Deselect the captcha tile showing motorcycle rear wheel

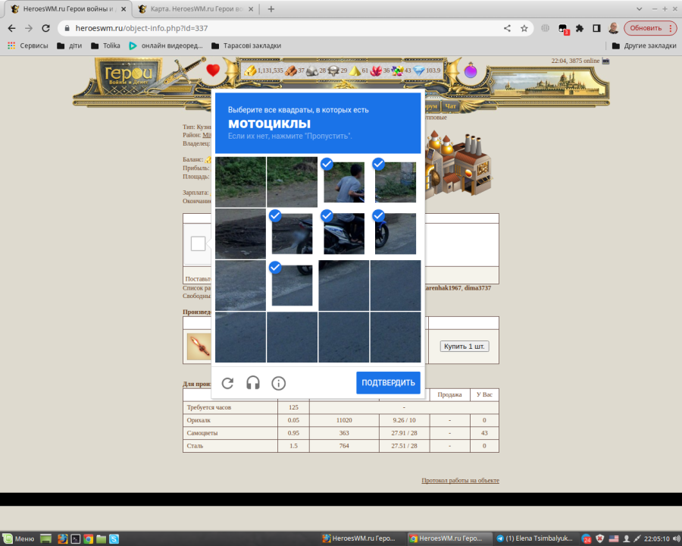click(x=293, y=234)
